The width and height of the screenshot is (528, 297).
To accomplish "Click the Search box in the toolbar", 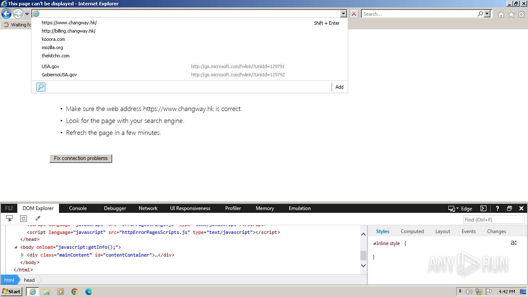I will pos(419,14).
